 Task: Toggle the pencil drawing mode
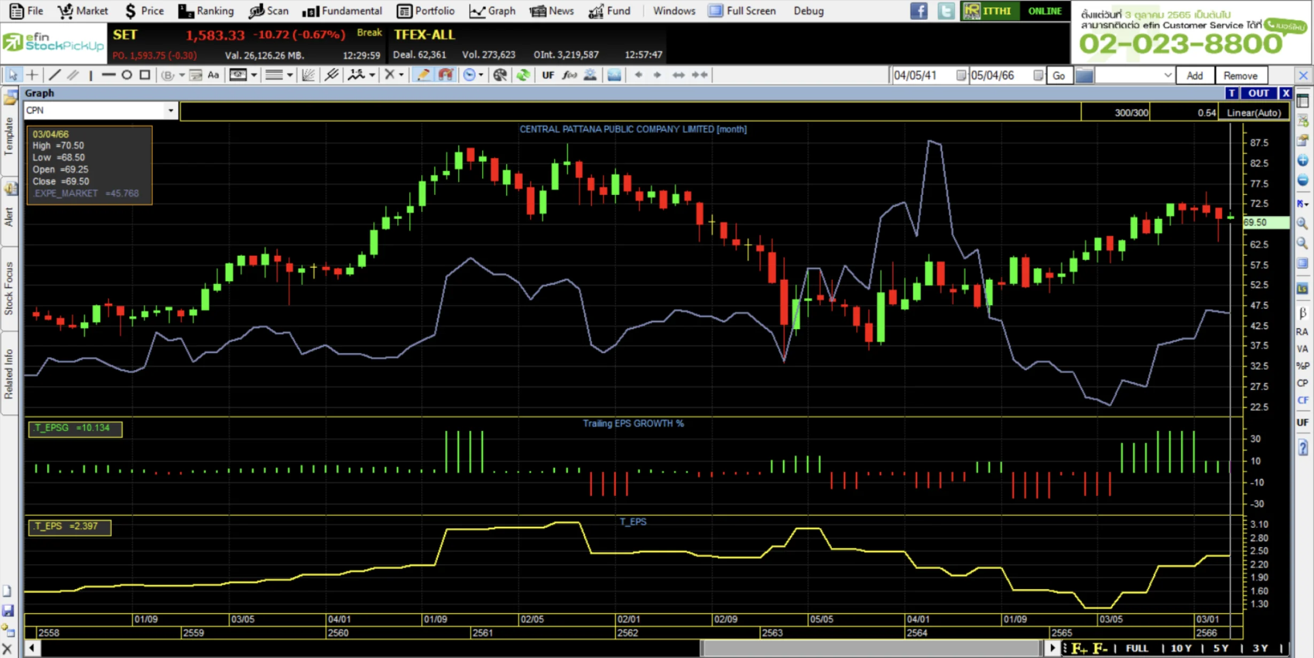(x=423, y=75)
